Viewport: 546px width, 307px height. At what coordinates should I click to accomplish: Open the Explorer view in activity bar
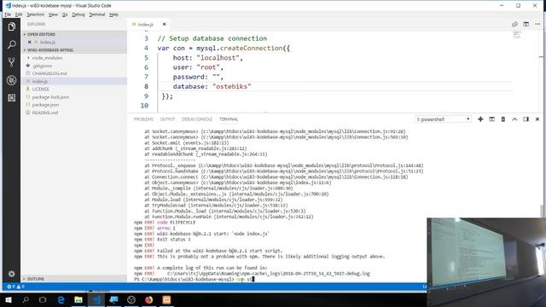click(x=11, y=26)
